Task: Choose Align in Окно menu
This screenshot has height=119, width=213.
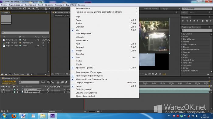Action: click(x=105, y=16)
